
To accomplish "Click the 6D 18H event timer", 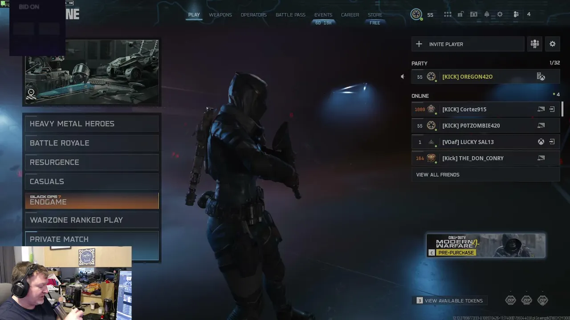I will click(323, 23).
